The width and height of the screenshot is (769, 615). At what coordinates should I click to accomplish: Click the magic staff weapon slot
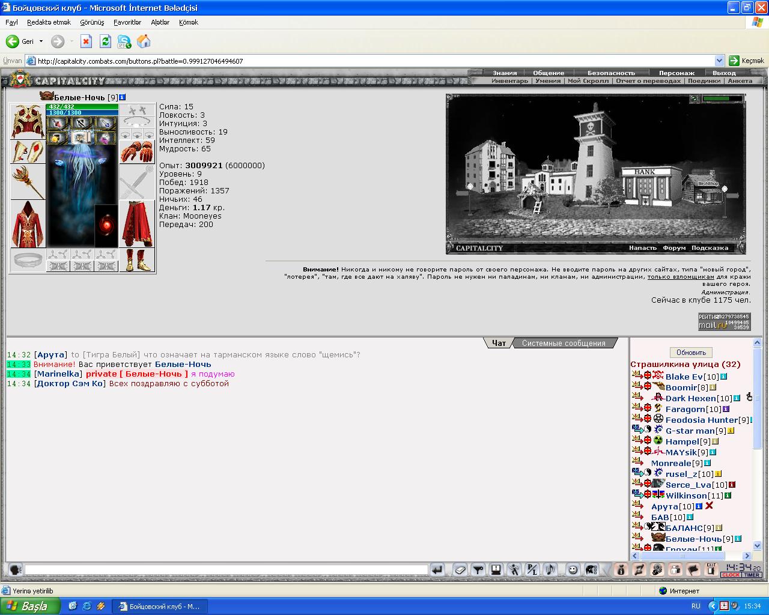(x=28, y=182)
